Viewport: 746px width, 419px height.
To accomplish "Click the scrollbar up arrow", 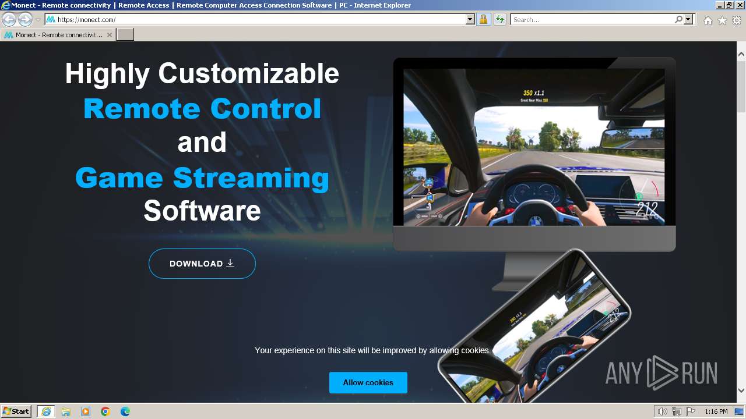I will pyautogui.click(x=741, y=55).
